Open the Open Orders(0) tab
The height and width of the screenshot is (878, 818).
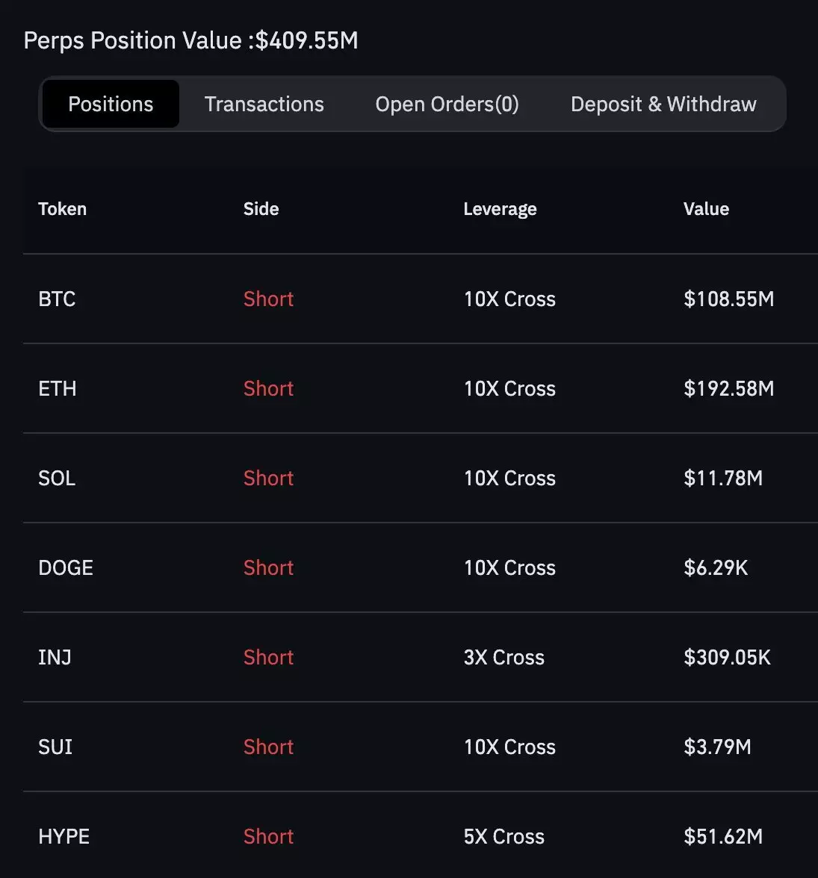pyautogui.click(x=447, y=104)
